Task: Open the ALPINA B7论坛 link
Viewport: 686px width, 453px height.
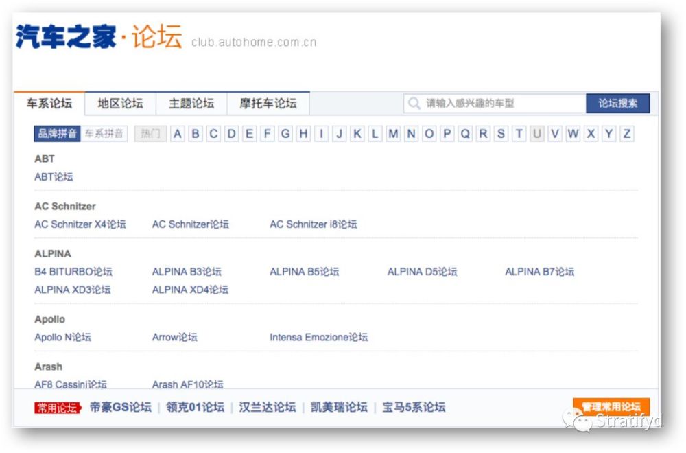Action: (539, 272)
